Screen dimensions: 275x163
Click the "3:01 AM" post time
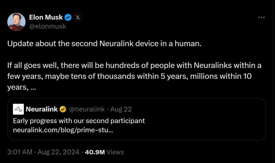pos(20,152)
